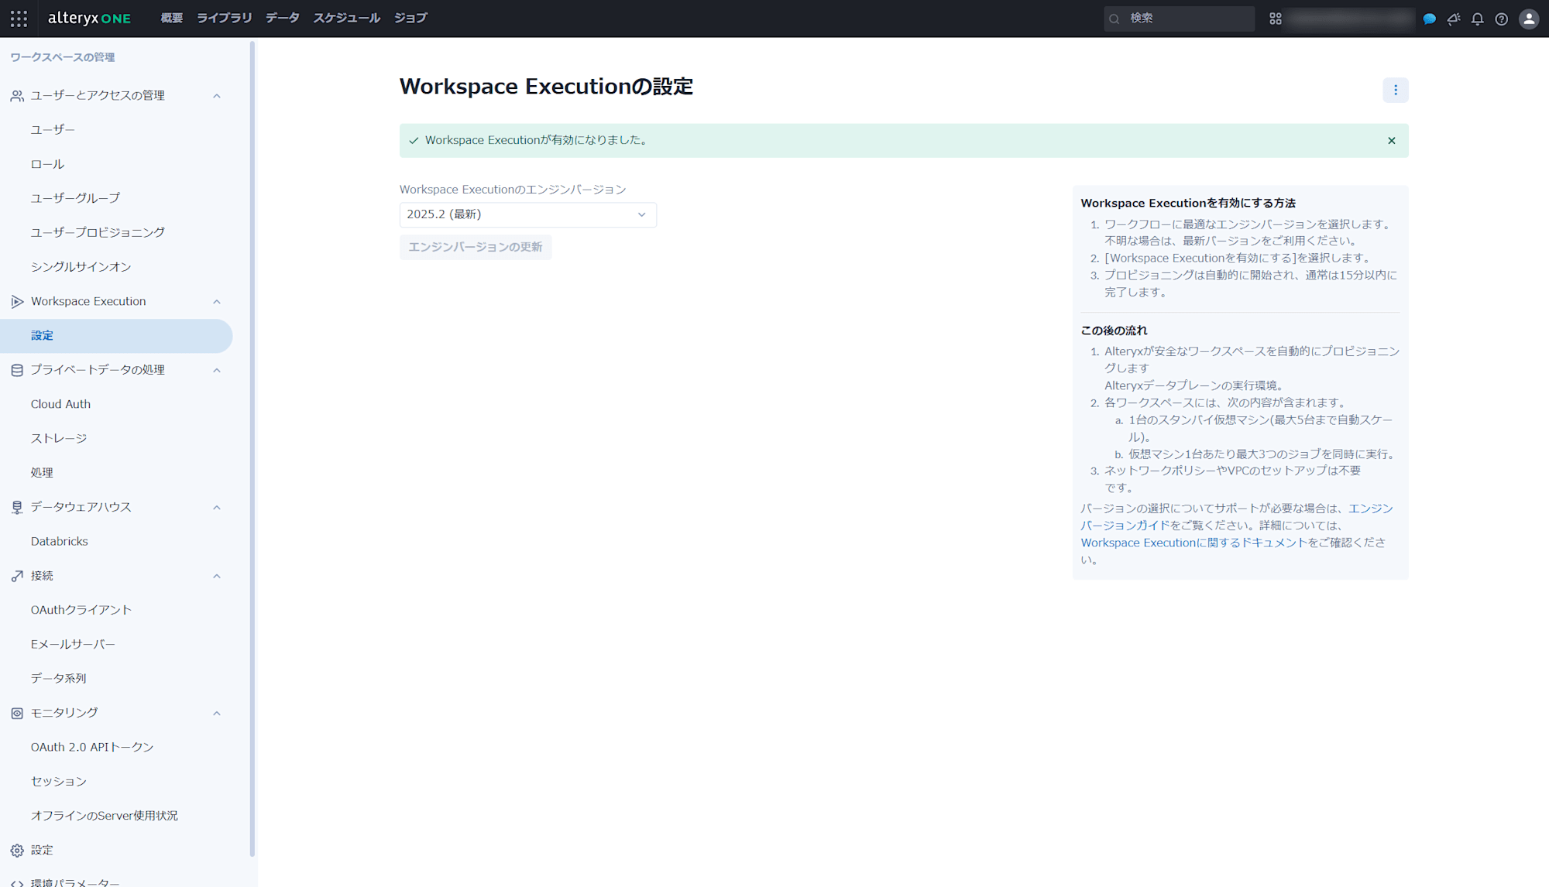The image size is (1549, 887).
Task: Collapse the 接続 section in sidebar
Action: tap(217, 576)
